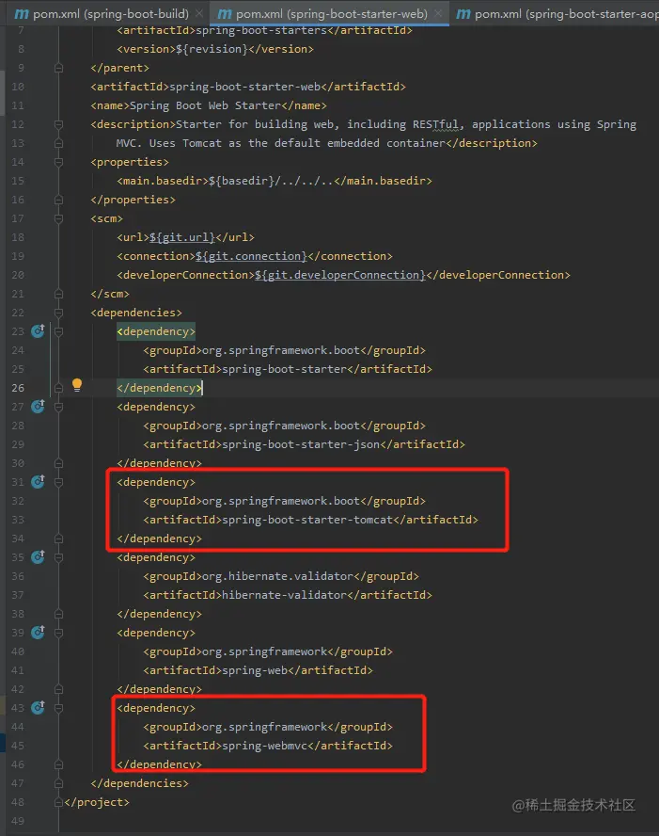Viewport: 659px width, 836px height.
Task: Open the gutter icon on line 35
Action: (38, 557)
